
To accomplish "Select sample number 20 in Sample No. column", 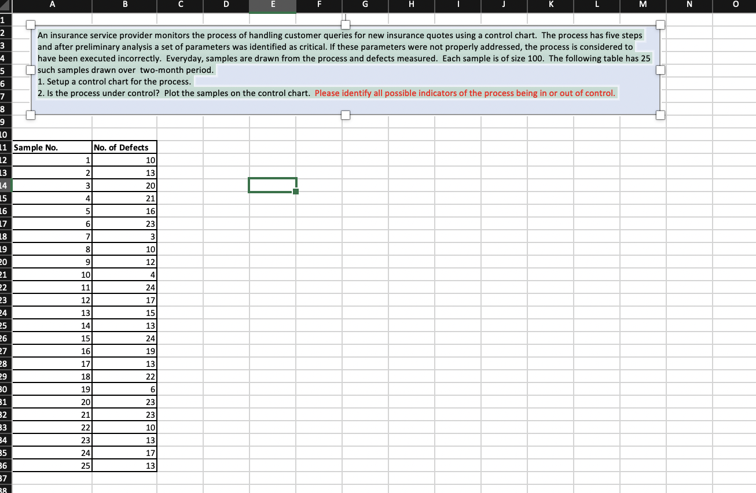I will pos(52,402).
